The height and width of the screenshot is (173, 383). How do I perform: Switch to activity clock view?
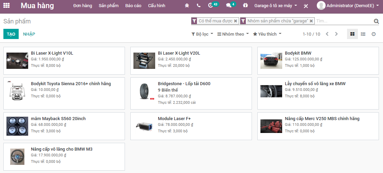pos(373,34)
